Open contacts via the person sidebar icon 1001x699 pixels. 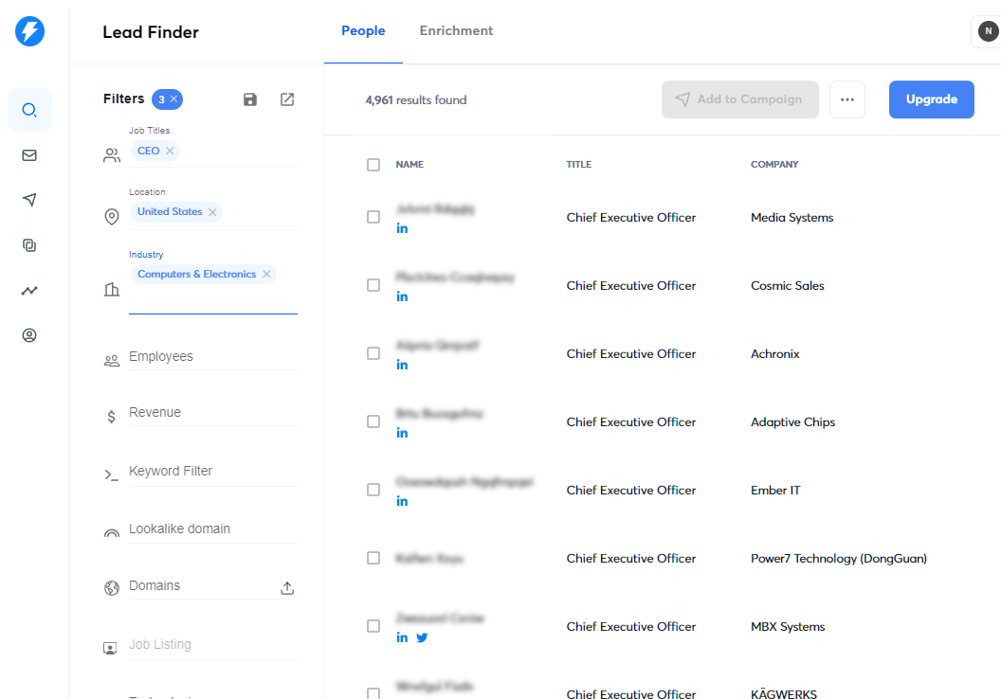29,334
